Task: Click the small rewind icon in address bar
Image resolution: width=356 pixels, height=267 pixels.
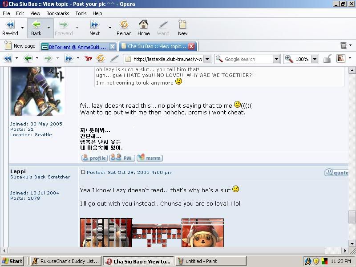Action: (x=8, y=59)
